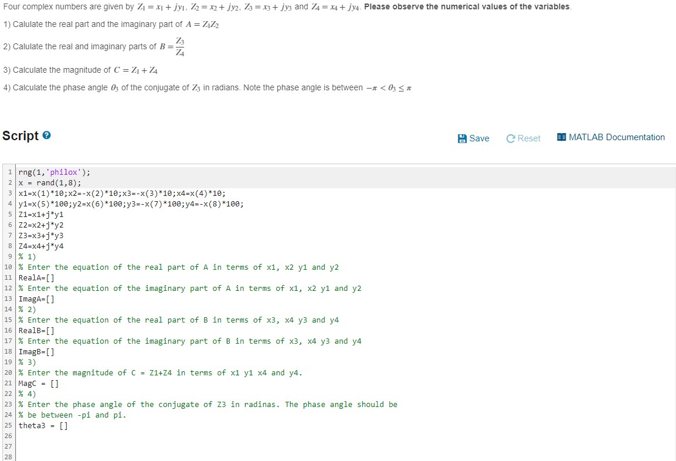Open the MATLAB Documentation link
The image size is (676, 461).
pyautogui.click(x=611, y=137)
